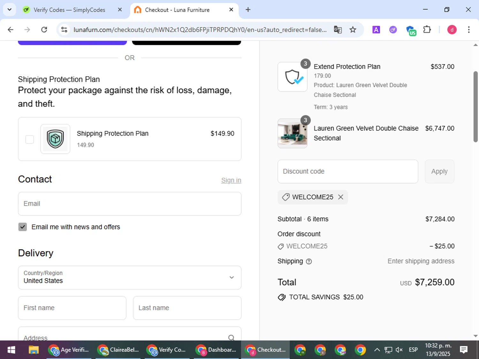Screen dimensions: 479x359
Task: Close the Checkout - Luna Furniture tab
Action: (x=231, y=10)
